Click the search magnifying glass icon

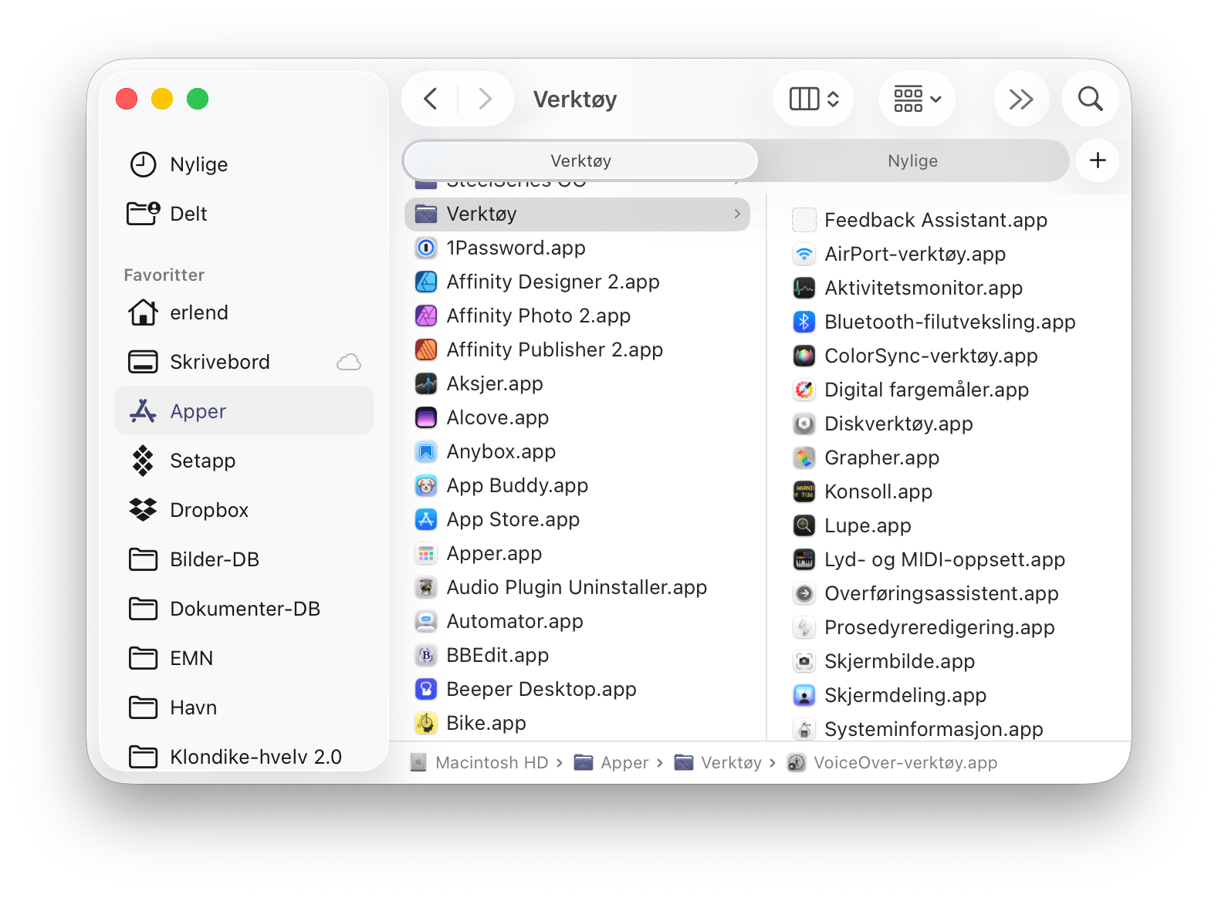[1090, 99]
